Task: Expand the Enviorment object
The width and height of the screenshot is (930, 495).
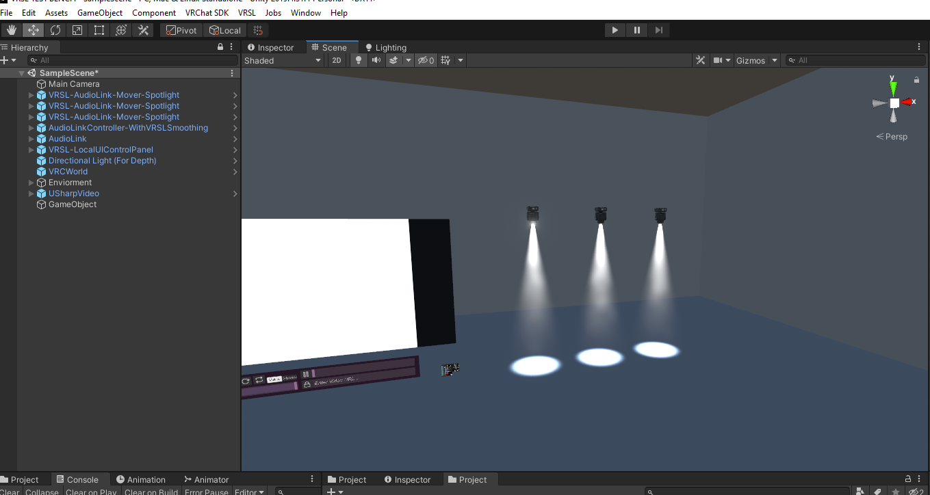Action: click(x=31, y=183)
